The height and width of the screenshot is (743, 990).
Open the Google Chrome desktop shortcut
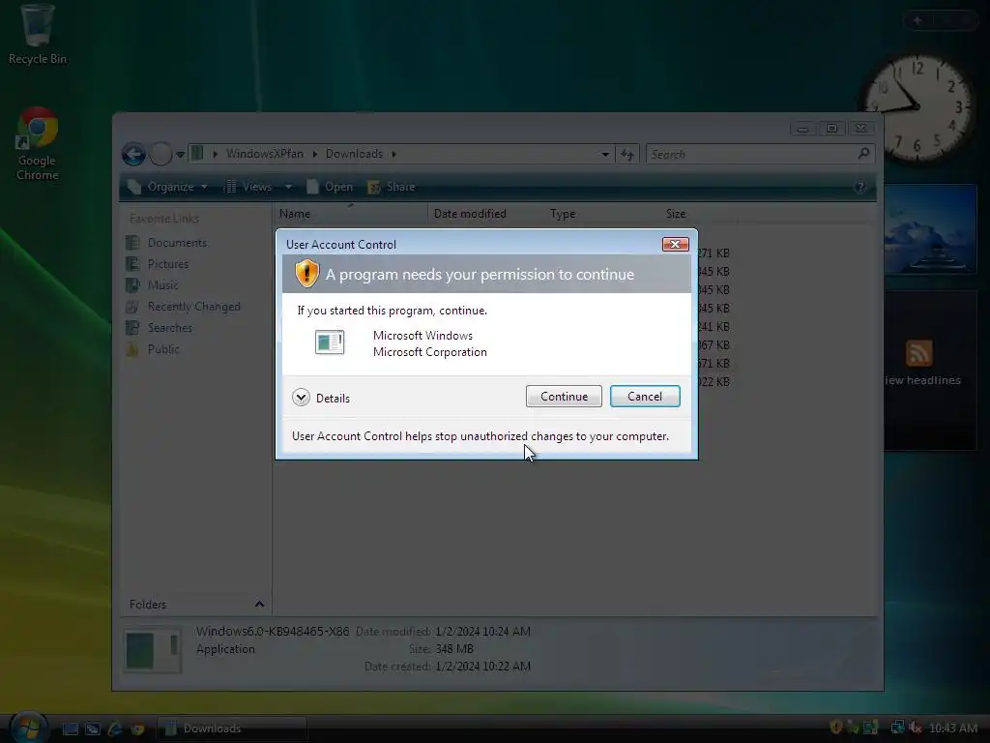(x=37, y=144)
